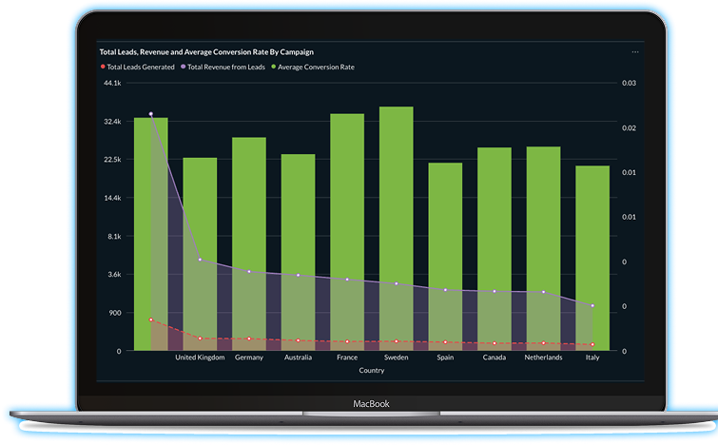The image size is (718, 445).
Task: Click the chart title text
Action: point(206,51)
